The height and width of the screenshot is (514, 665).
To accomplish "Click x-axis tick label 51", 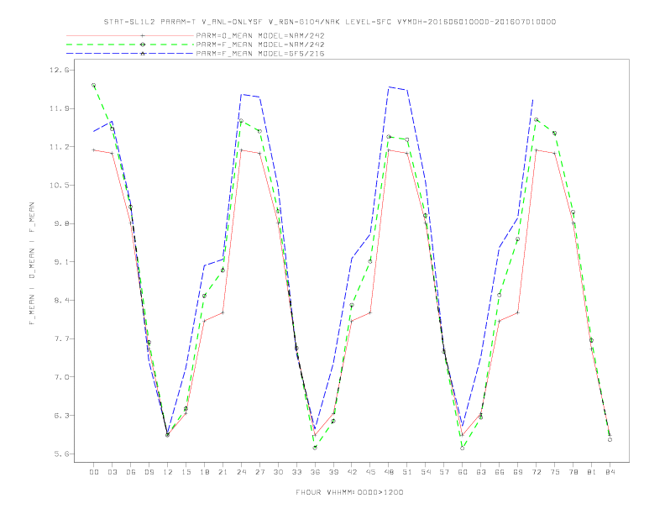I will click(x=407, y=472).
